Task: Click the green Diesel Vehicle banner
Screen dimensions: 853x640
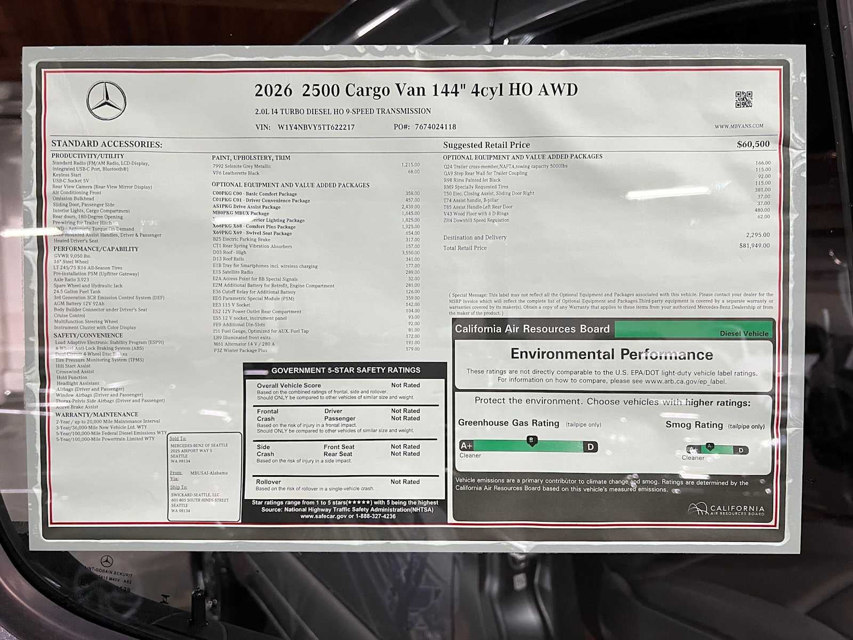Action: coord(693,330)
